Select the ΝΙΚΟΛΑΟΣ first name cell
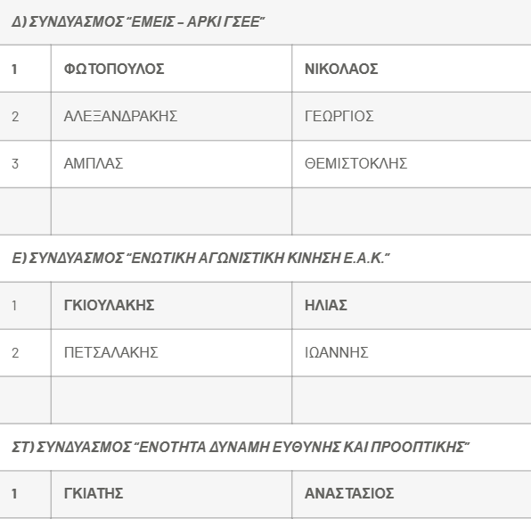Image resolution: width=531 pixels, height=519 pixels. coord(412,69)
